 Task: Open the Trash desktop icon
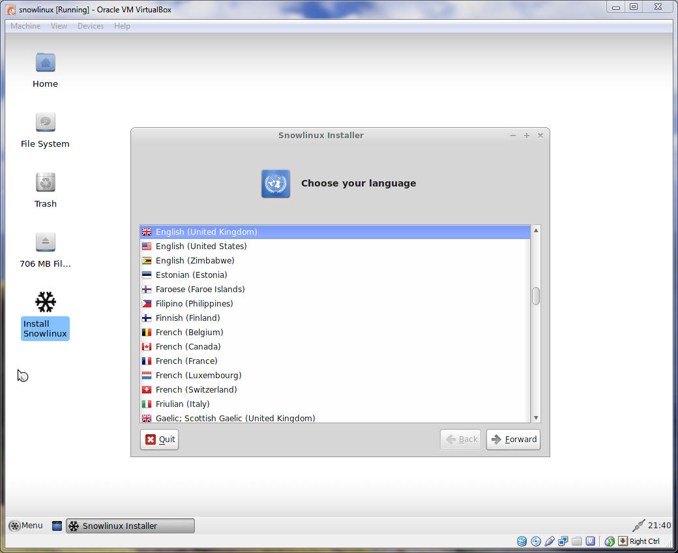tap(46, 182)
